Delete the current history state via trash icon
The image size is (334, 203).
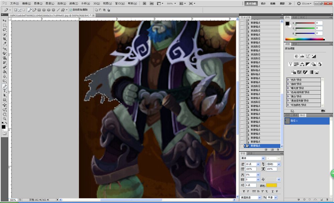pyautogui.click(x=278, y=150)
